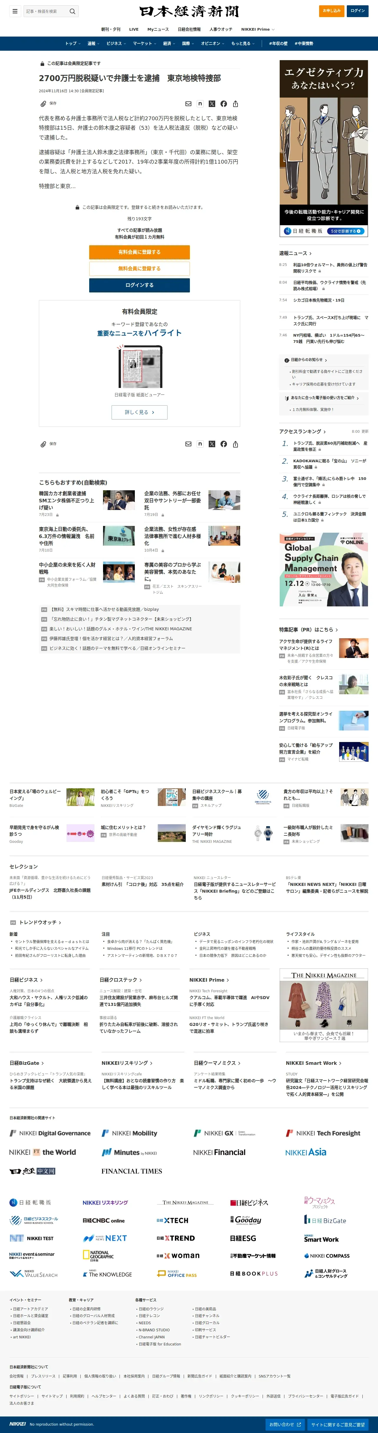This screenshot has width=378, height=1433.
Task: Open the hamburger menu icon in header
Action: tap(15, 11)
